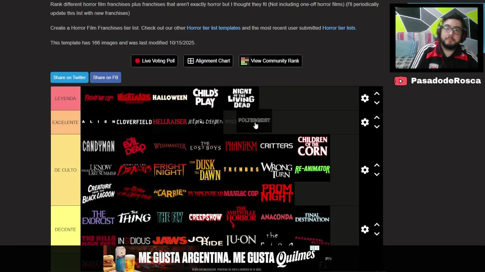Screen dimensions: 485x272
Task: Select The Thing image
Action: (x=134, y=218)
